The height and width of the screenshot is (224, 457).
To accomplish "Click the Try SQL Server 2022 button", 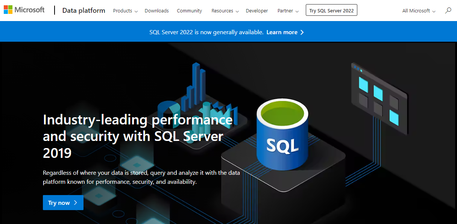I will pyautogui.click(x=331, y=11).
